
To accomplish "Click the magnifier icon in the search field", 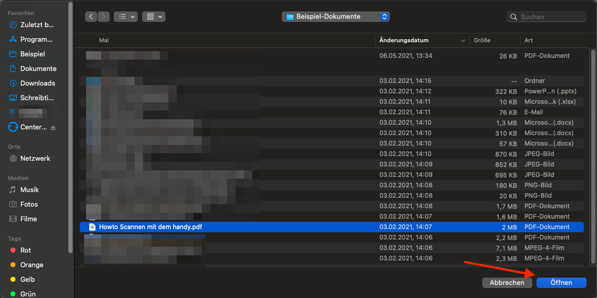I will (514, 17).
